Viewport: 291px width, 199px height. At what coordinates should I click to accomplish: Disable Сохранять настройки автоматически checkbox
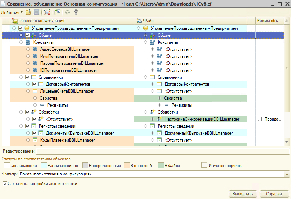[5, 184]
